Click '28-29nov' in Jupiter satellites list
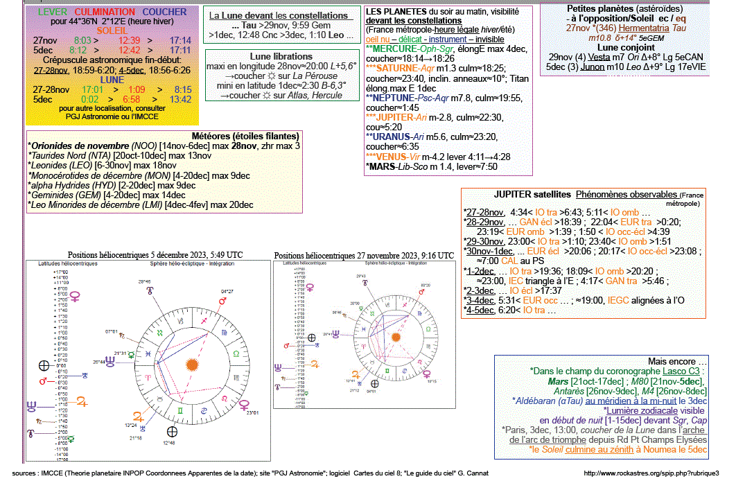The width and height of the screenshot is (736, 481). 485,222
